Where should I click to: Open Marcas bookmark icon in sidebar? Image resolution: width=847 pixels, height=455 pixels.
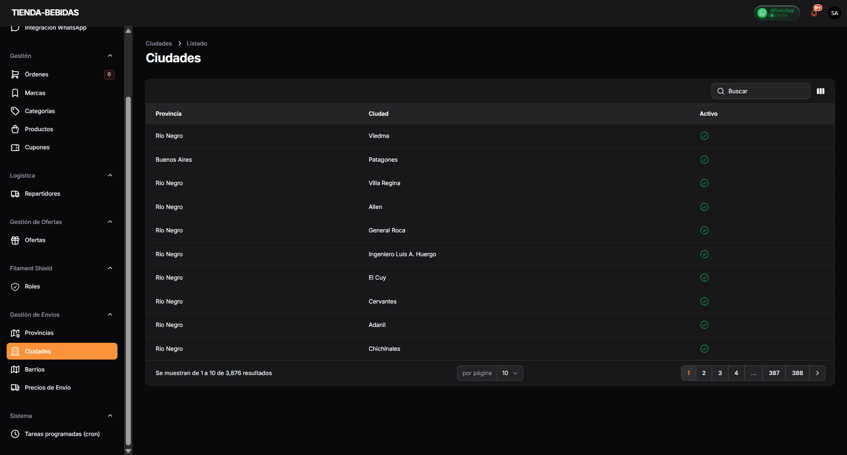tap(15, 93)
